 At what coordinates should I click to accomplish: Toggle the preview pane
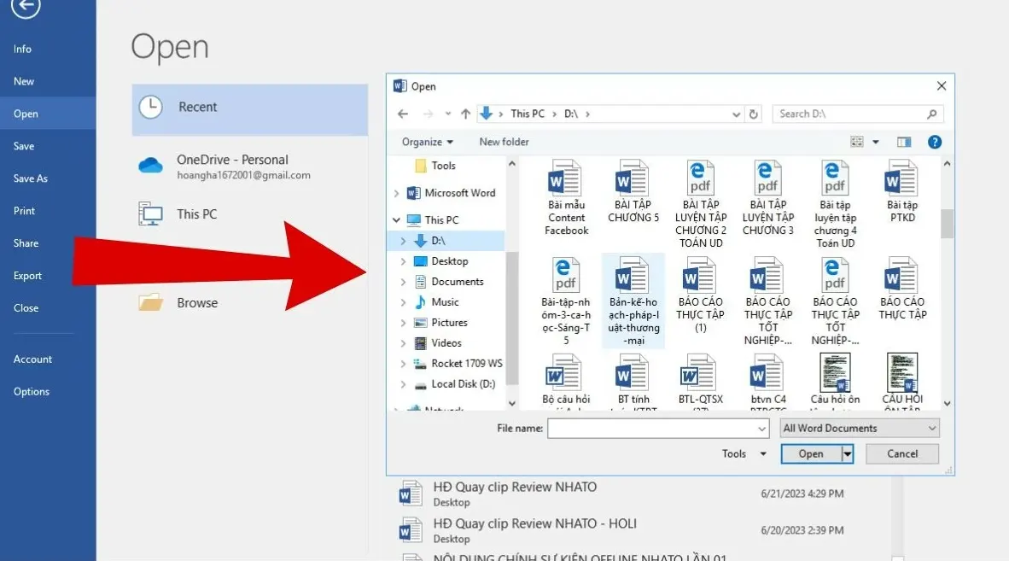904,142
